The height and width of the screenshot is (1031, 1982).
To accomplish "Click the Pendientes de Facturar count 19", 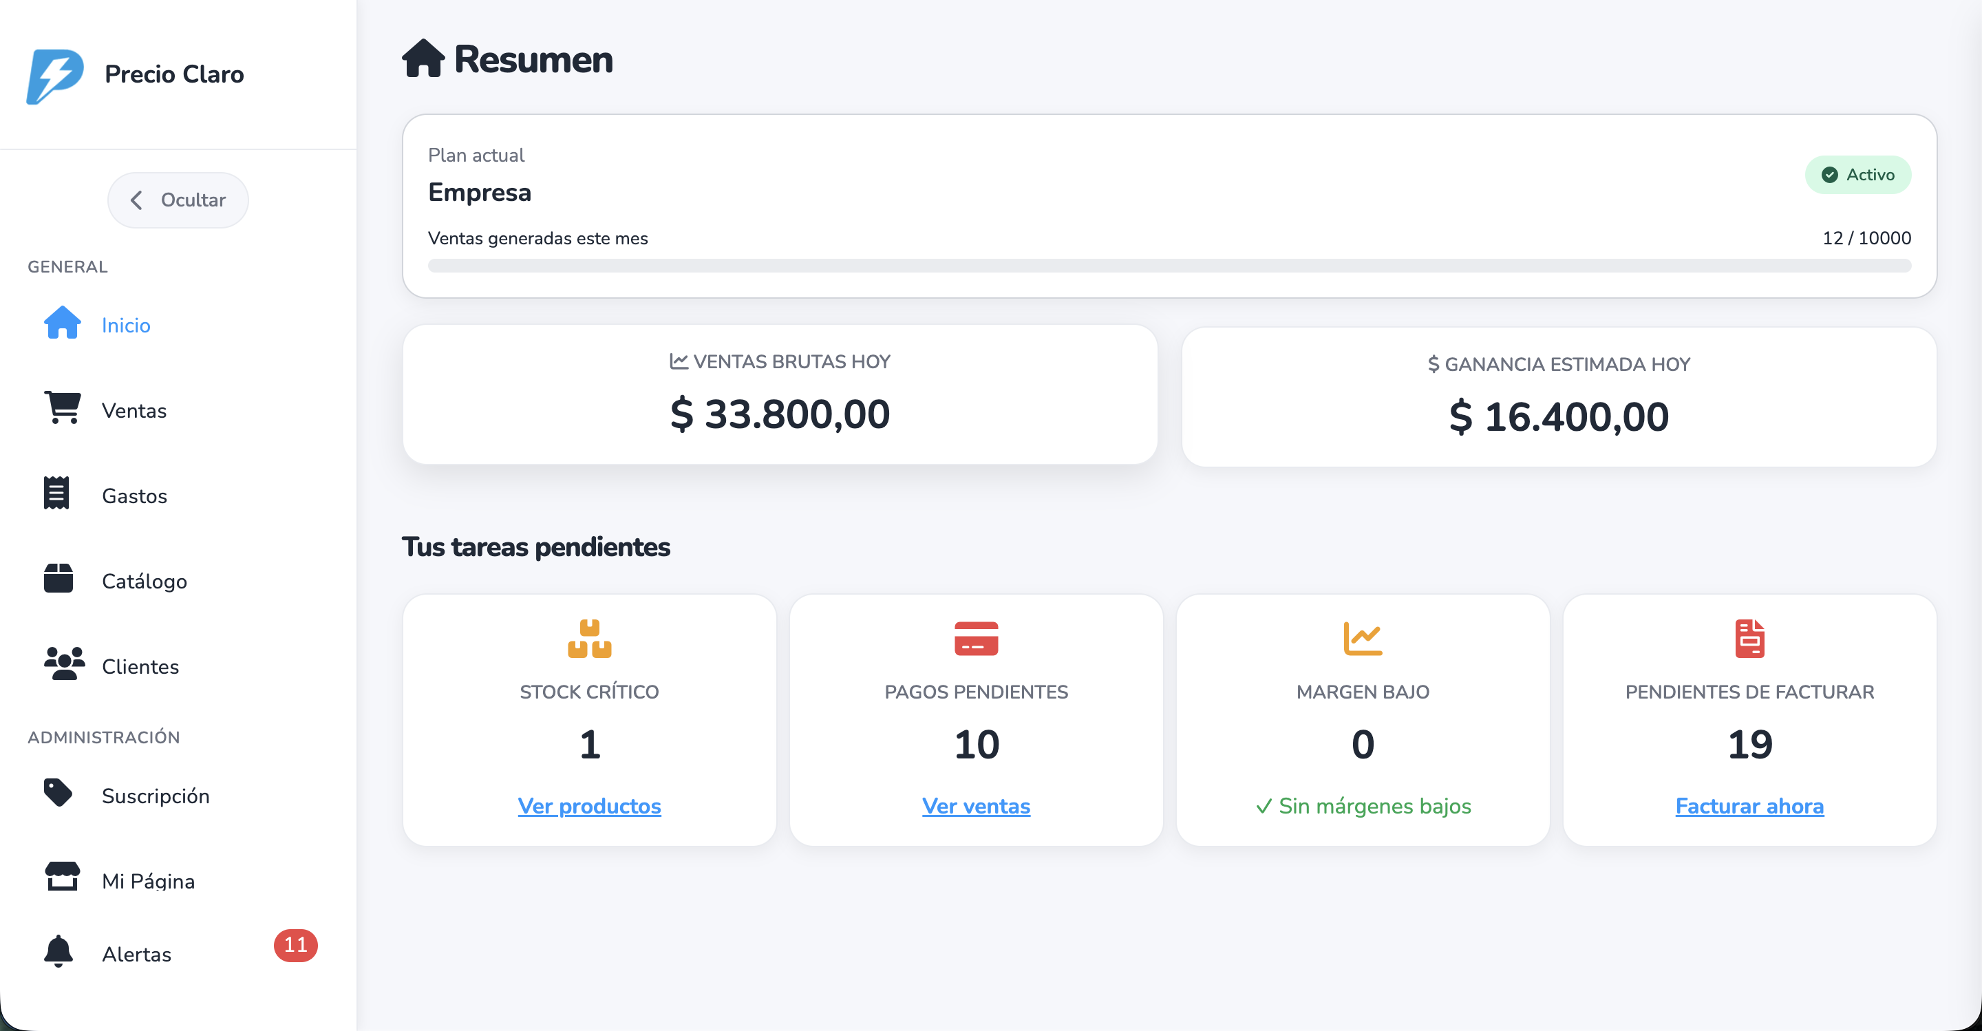I will (1749, 744).
